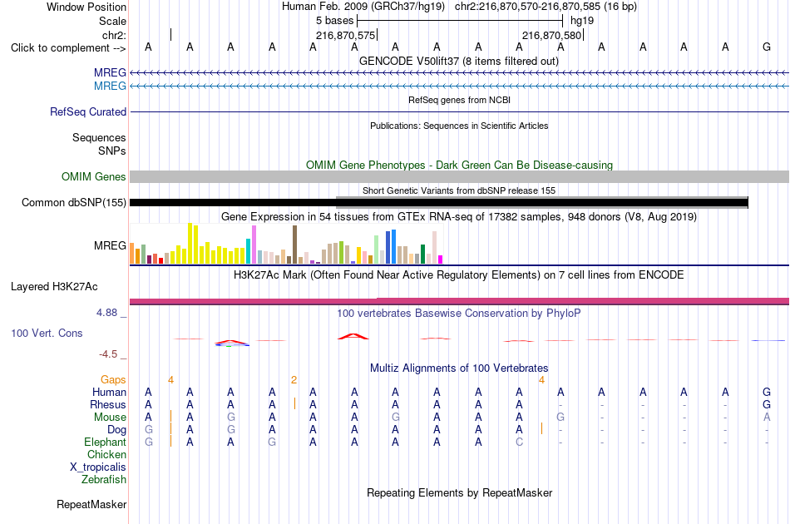Click the Mouse species label
The height and width of the screenshot is (524, 790).
pyautogui.click(x=110, y=418)
